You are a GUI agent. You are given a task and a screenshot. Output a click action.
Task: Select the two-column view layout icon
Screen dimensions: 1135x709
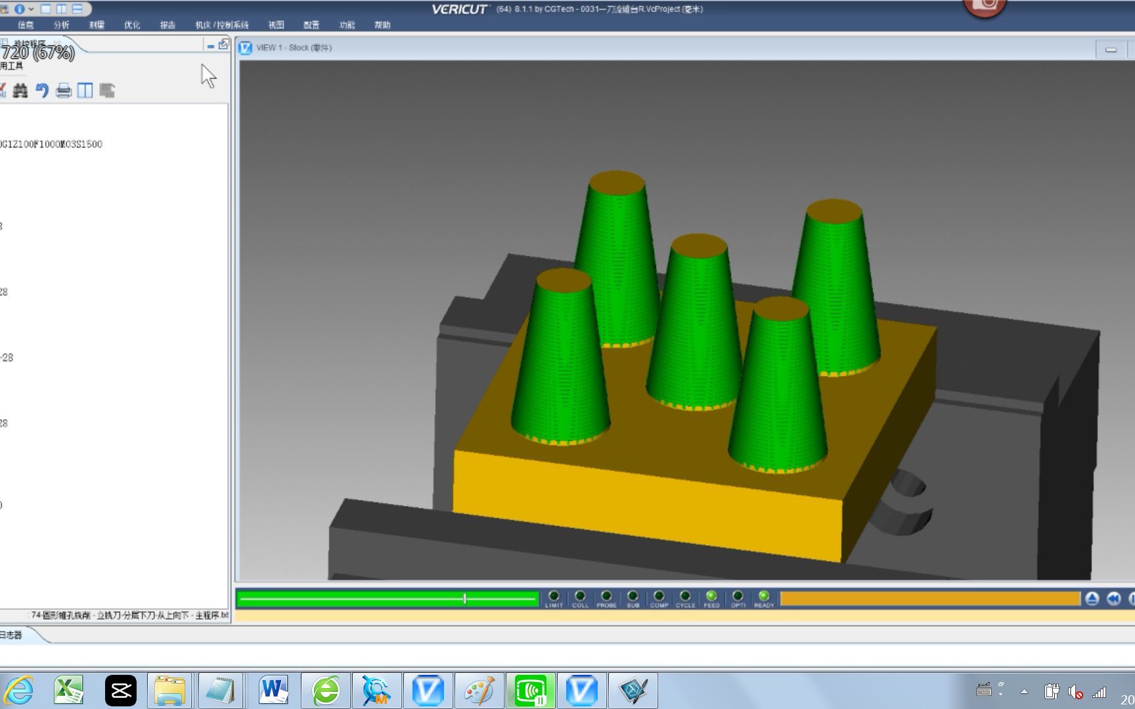pos(62,9)
